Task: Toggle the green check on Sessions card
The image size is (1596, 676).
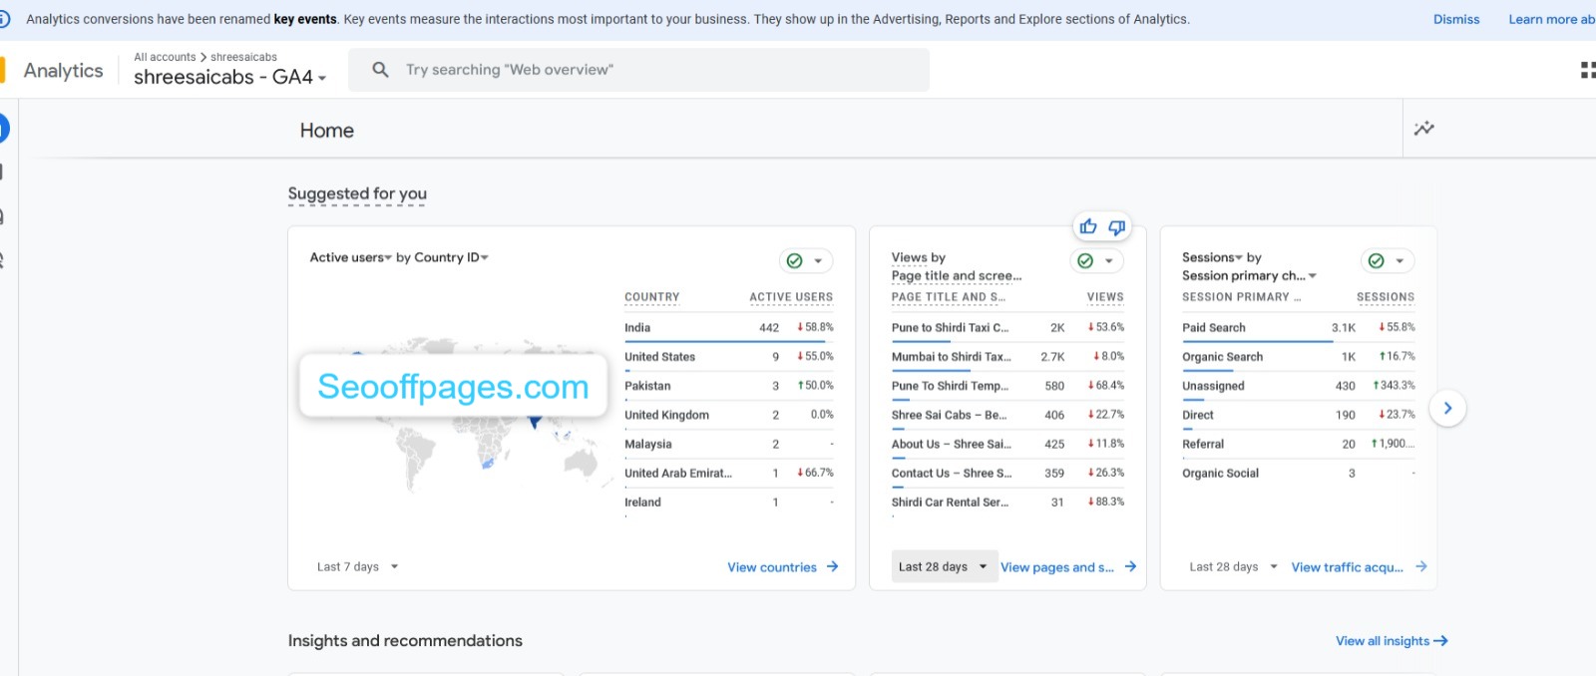Action: [x=1377, y=261]
